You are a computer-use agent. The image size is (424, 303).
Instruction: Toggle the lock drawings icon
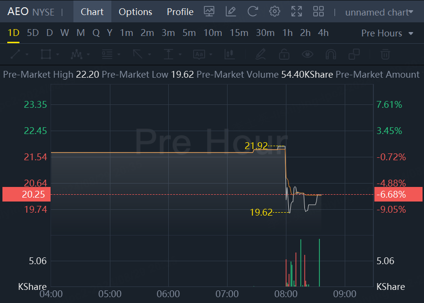(x=284, y=54)
